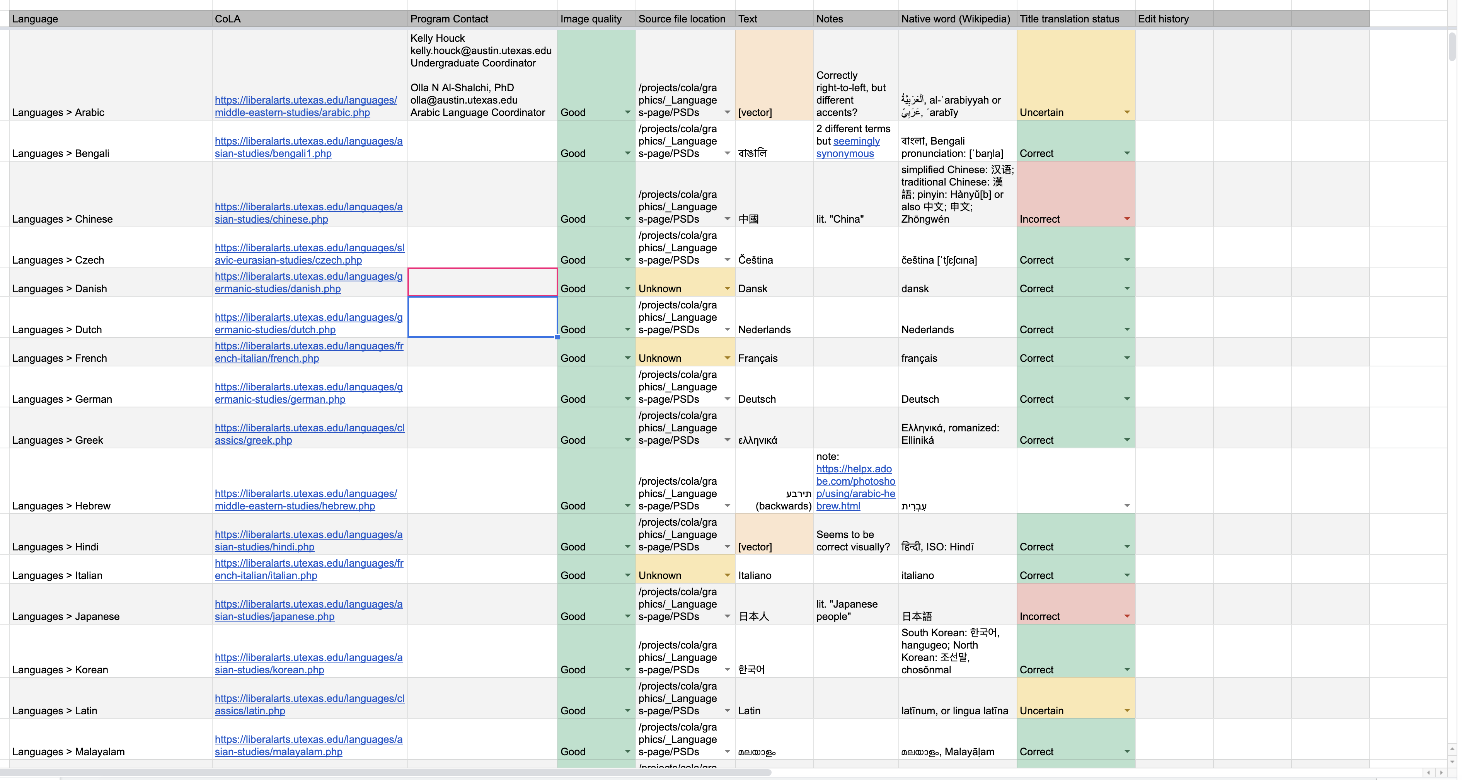Select the empty Program Contact cell for Dutch
The height and width of the screenshot is (780, 1462).
coord(482,317)
